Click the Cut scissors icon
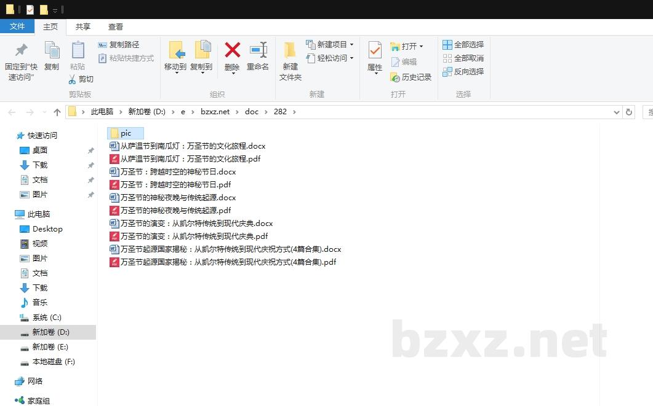 coord(72,79)
